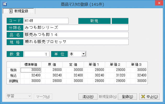The width and height of the screenshot is (165, 104).
Task: Click the 数量 label
Action: (x=15, y=54)
